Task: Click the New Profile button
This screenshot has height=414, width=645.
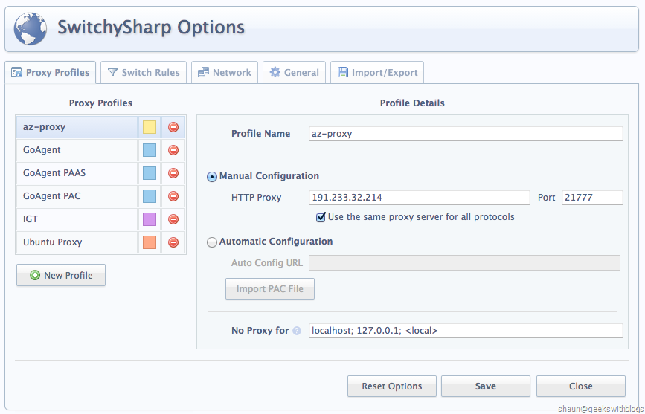Action: coord(61,275)
